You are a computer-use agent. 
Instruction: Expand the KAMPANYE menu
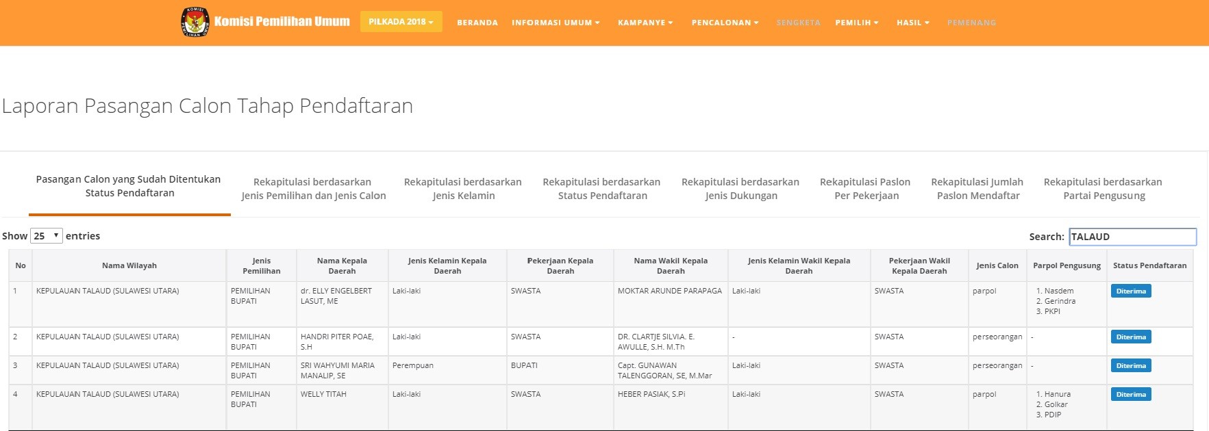click(x=645, y=23)
